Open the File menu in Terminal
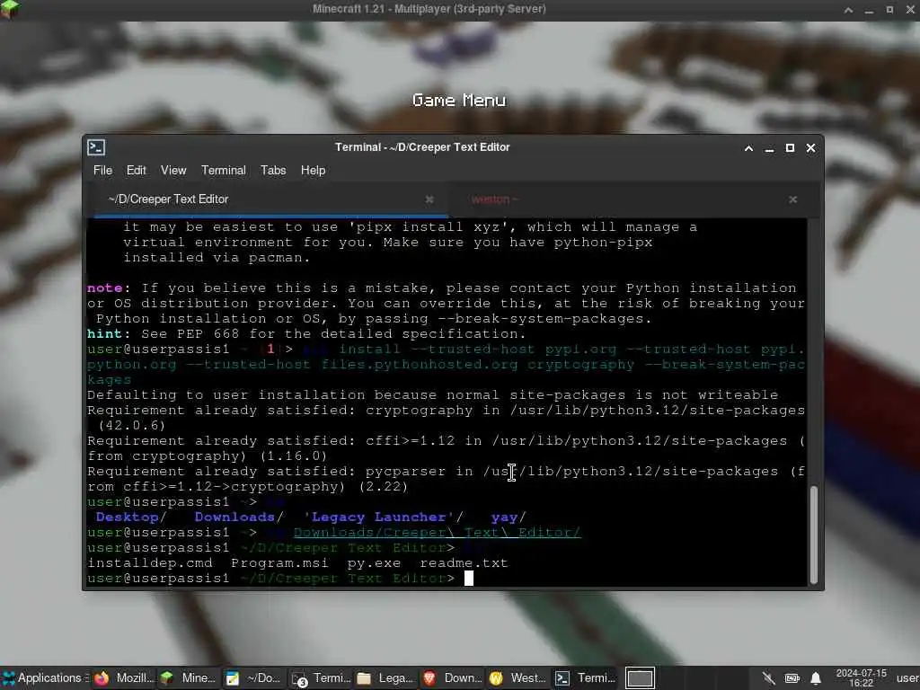Viewport: 920px width, 690px height. [102, 170]
